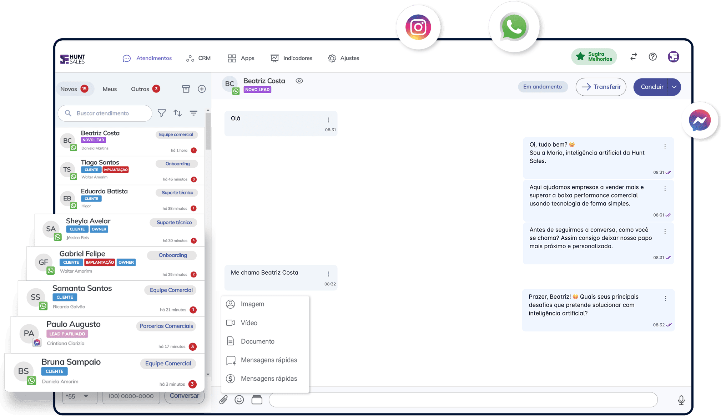This screenshot has height=416, width=721.
Task: Click the swap arrows icon in header
Action: 634,57
